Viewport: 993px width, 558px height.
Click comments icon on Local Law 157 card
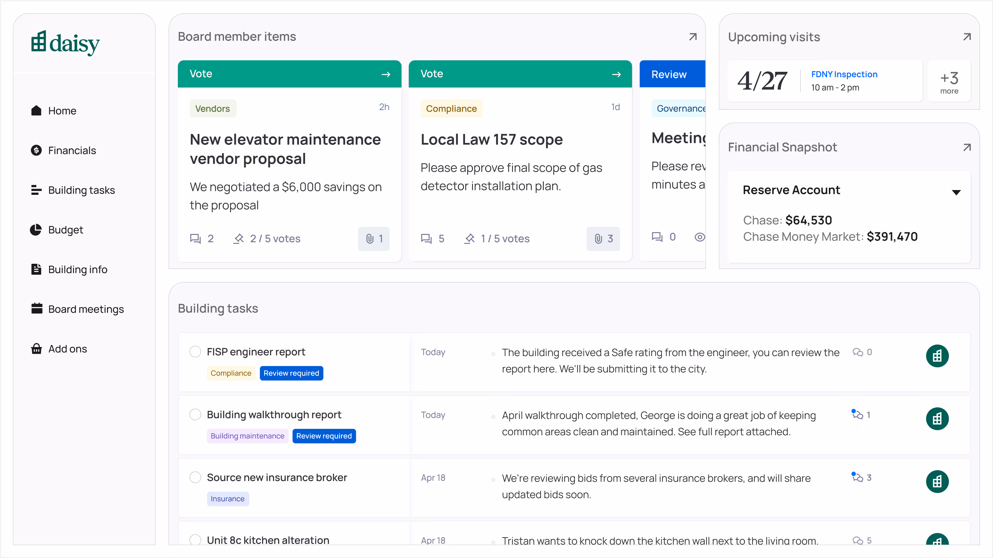(x=426, y=239)
